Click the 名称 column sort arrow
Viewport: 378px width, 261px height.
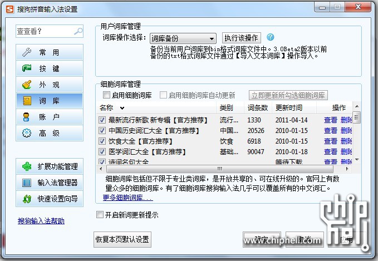click(x=122, y=108)
